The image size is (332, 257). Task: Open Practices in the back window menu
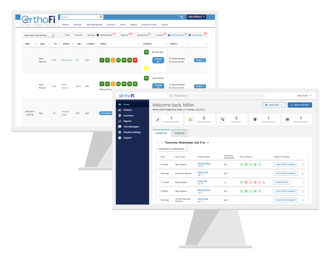[x=77, y=24]
